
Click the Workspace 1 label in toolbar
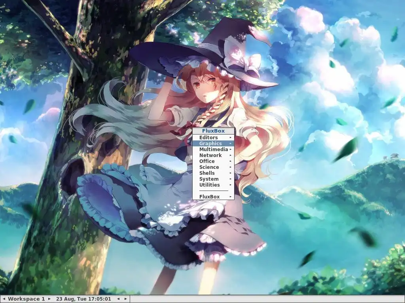click(26, 299)
